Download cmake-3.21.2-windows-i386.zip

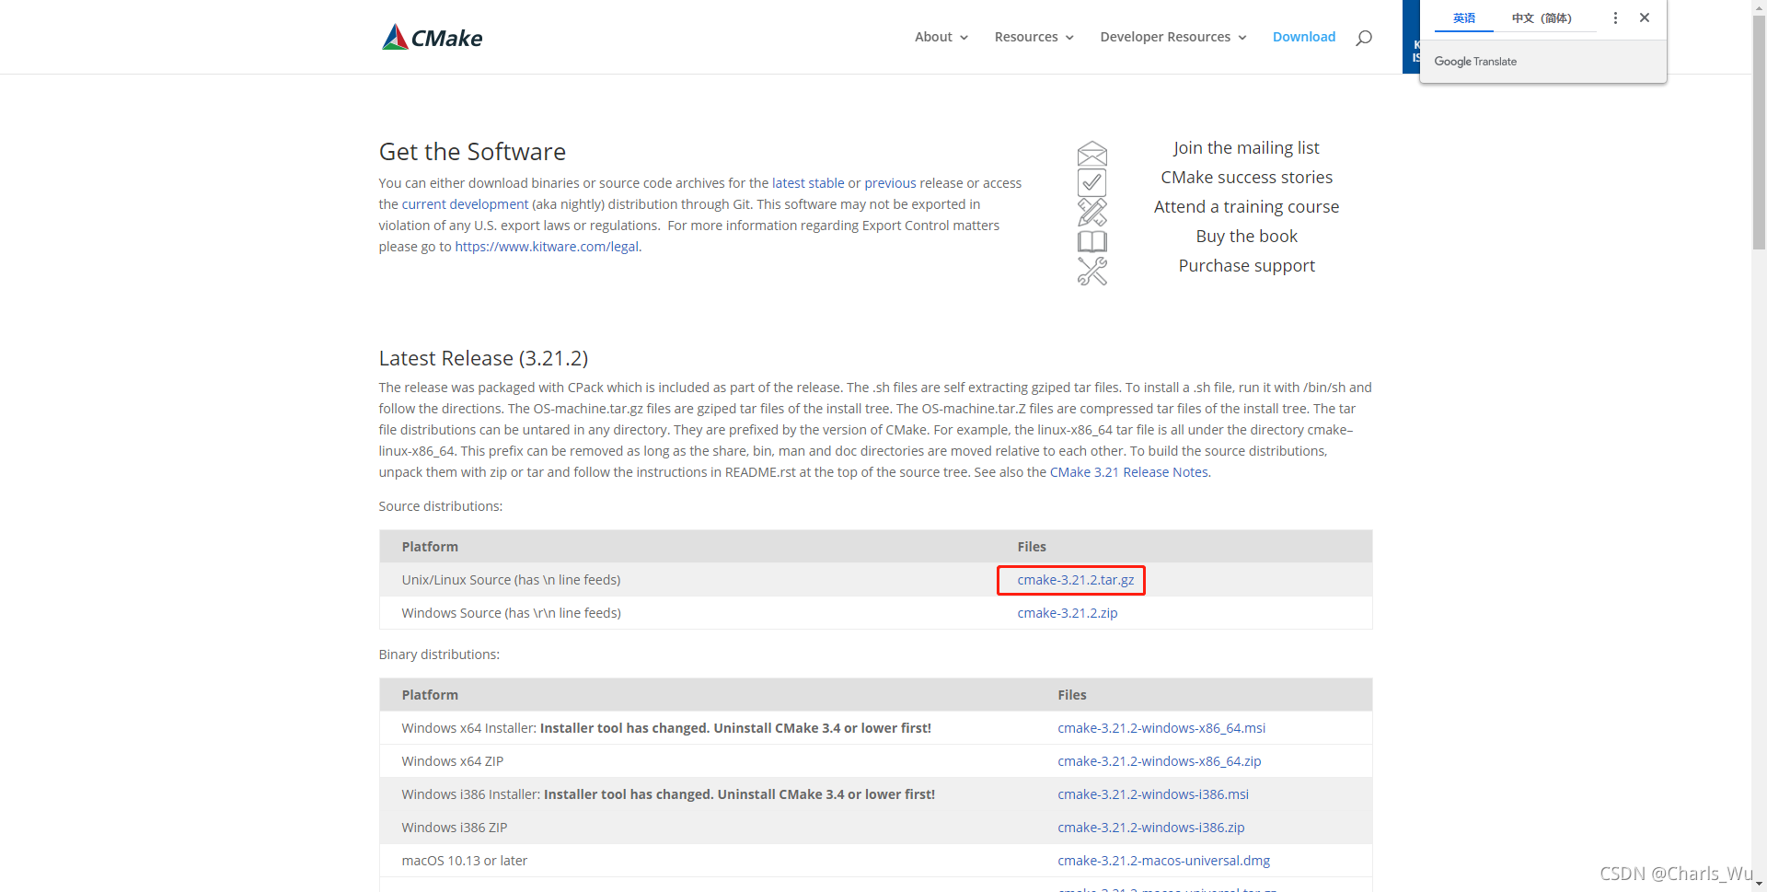click(1151, 828)
